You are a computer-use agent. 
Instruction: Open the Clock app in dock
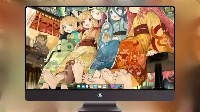coord(87,87)
